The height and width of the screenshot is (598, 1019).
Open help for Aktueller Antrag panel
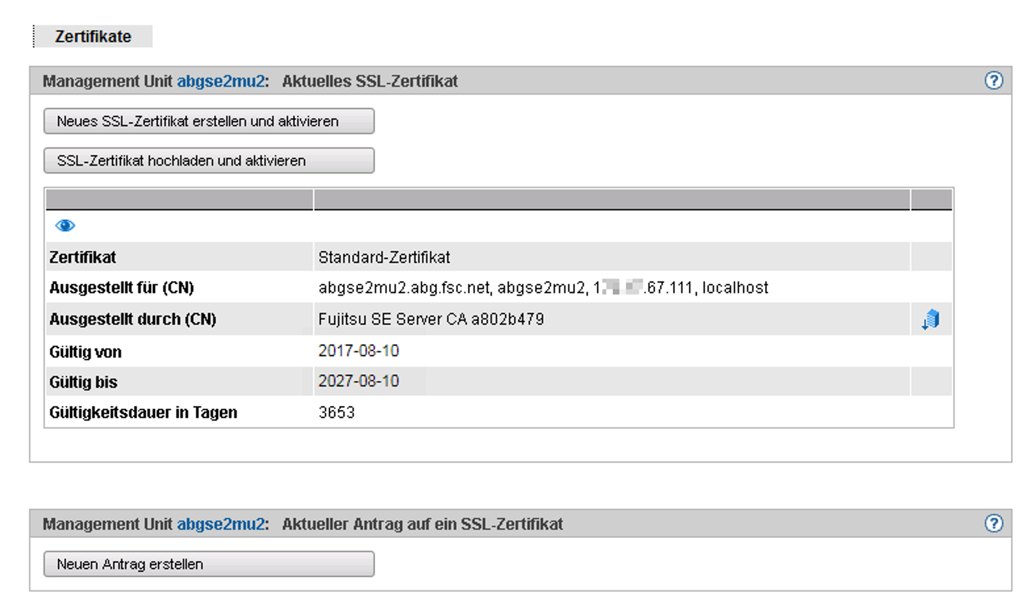[x=993, y=524]
